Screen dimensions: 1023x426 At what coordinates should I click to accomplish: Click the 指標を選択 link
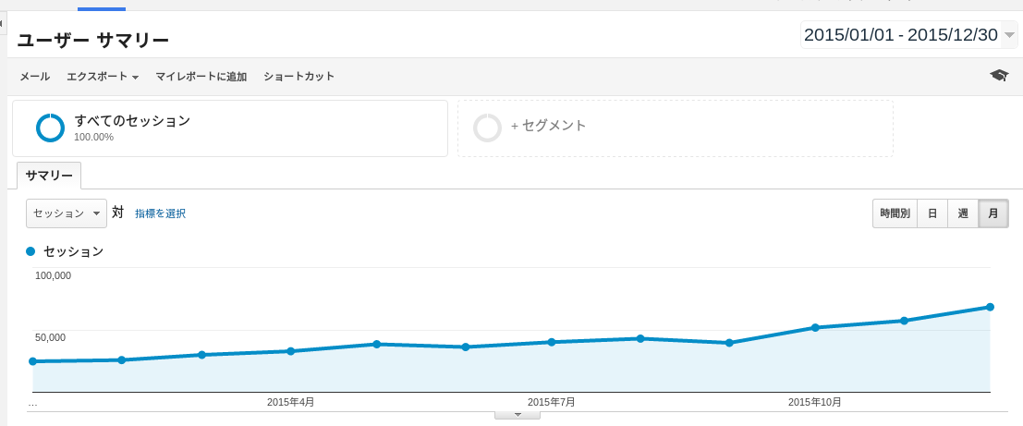(x=160, y=213)
